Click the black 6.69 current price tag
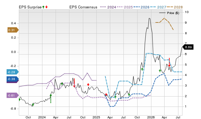 coord(188,47)
